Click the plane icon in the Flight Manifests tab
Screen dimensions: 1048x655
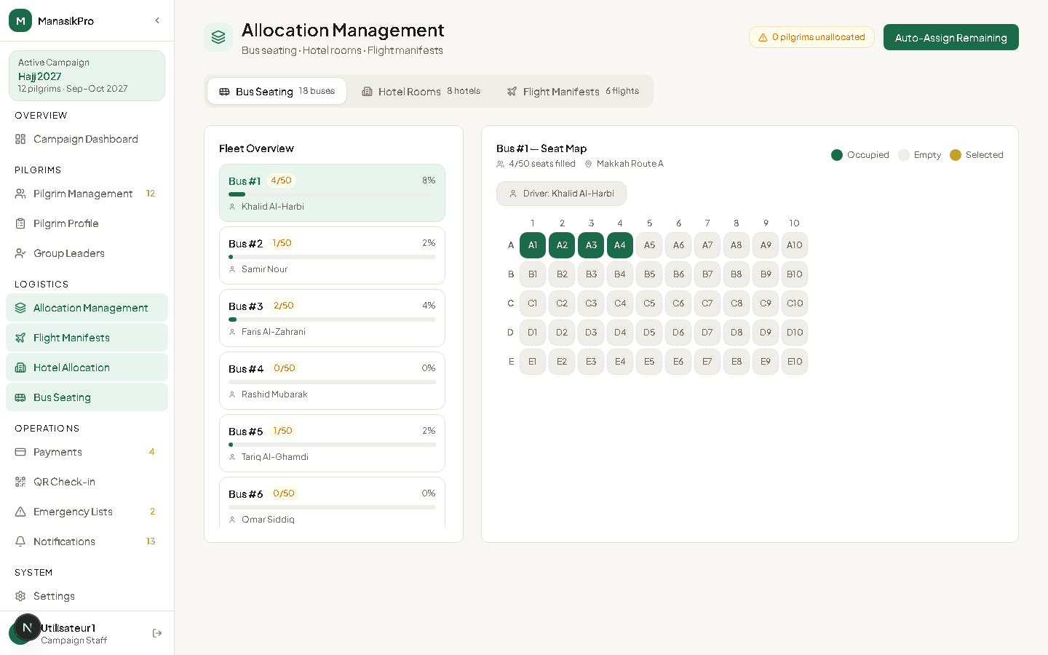click(x=512, y=92)
